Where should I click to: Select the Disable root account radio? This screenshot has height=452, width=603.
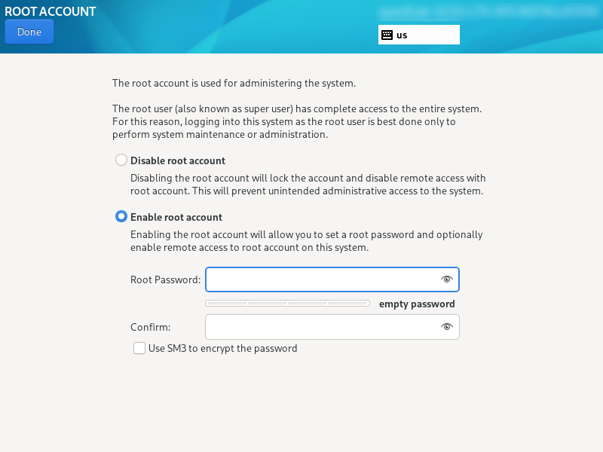tap(121, 160)
